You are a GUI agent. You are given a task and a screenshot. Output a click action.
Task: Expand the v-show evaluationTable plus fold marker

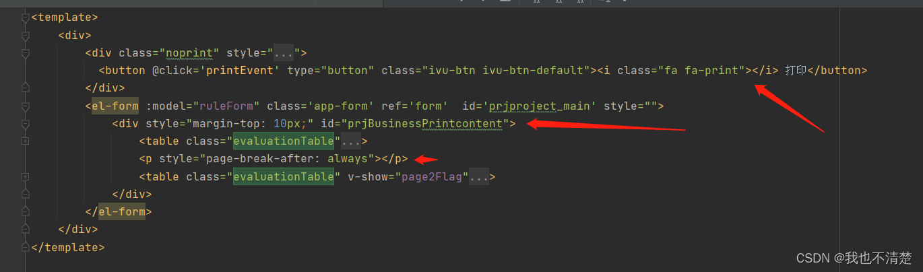(x=26, y=177)
